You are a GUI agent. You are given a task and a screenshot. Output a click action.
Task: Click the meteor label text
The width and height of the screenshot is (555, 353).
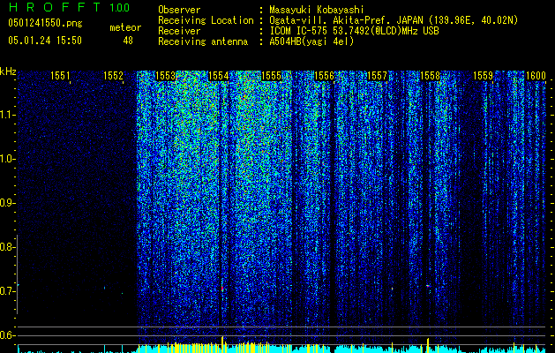tap(125, 27)
